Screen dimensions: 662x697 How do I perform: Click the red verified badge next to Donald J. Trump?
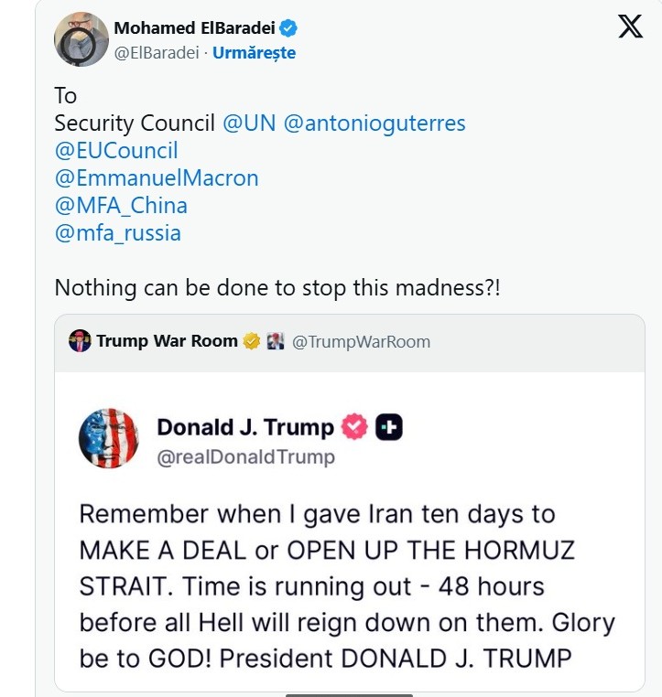click(x=355, y=427)
